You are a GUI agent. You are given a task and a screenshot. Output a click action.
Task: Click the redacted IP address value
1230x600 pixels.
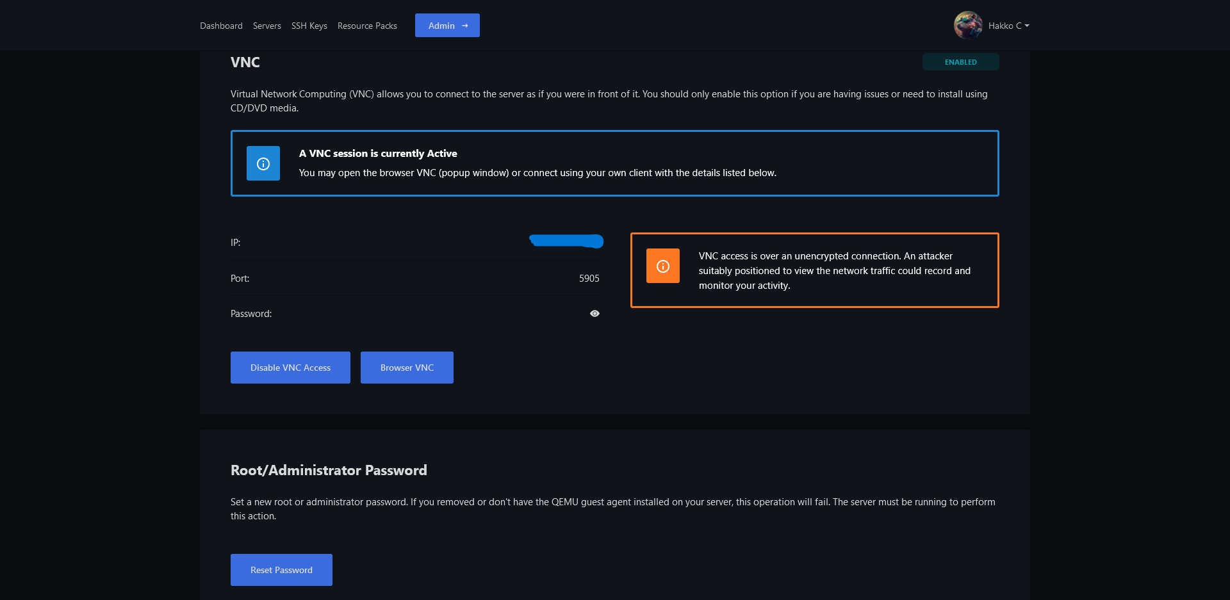(566, 241)
